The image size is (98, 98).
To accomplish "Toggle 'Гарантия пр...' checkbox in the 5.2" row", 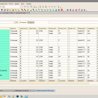I will [21, 75].
